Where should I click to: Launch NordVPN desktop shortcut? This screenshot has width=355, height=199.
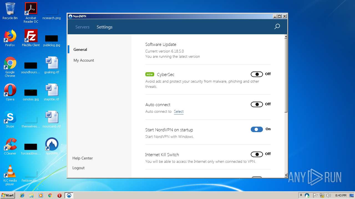coord(52,146)
